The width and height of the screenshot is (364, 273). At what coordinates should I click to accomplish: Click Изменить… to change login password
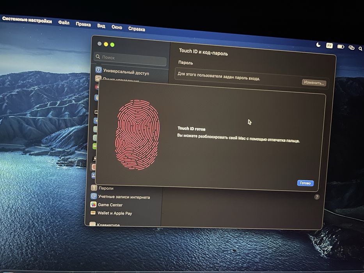314,82
